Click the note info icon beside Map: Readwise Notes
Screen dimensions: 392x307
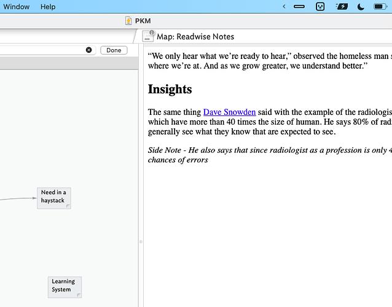148,36
